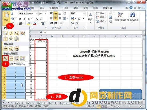Choose Paste Formulas and Number Formatting icon

17,33
